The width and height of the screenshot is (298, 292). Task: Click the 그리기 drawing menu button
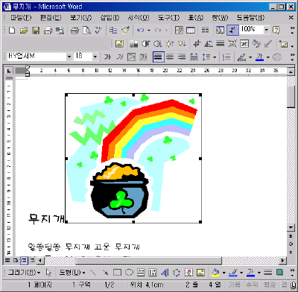click(x=24, y=273)
